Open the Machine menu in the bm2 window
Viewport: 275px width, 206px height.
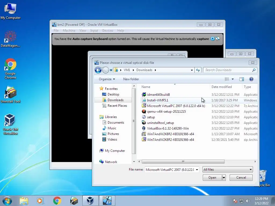point(69,31)
